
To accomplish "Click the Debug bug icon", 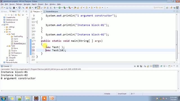I will 55,8.
